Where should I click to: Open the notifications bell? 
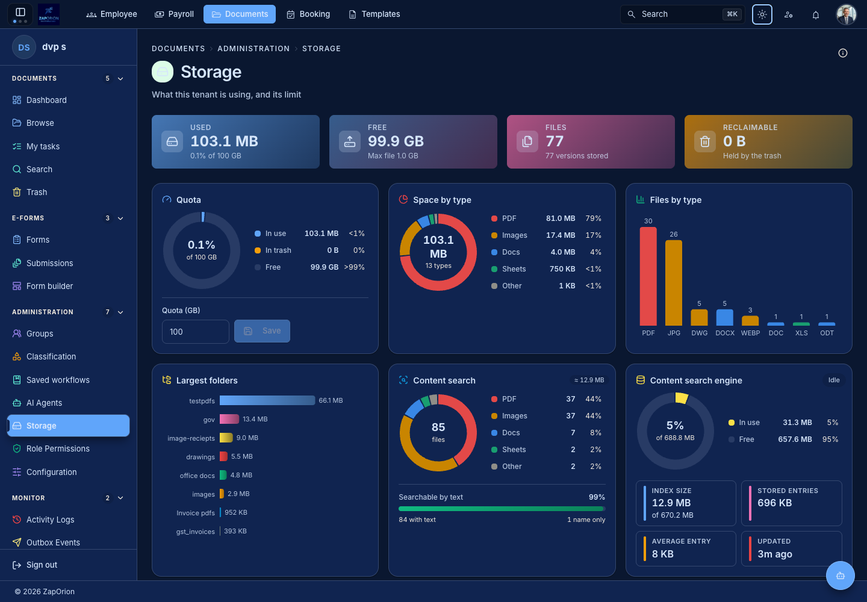[816, 14]
